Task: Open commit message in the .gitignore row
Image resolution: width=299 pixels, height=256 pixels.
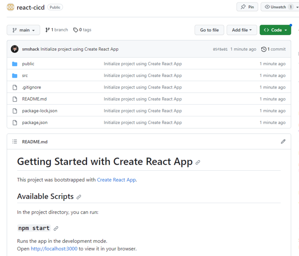Action: pyautogui.click(x=142, y=87)
